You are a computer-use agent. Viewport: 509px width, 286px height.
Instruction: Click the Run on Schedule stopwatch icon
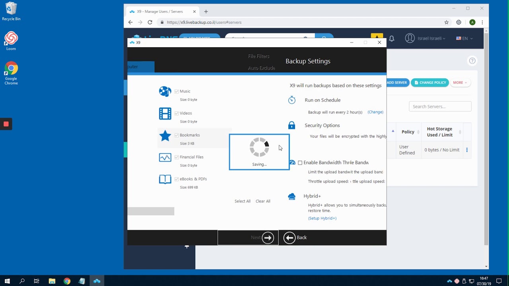[x=292, y=100]
